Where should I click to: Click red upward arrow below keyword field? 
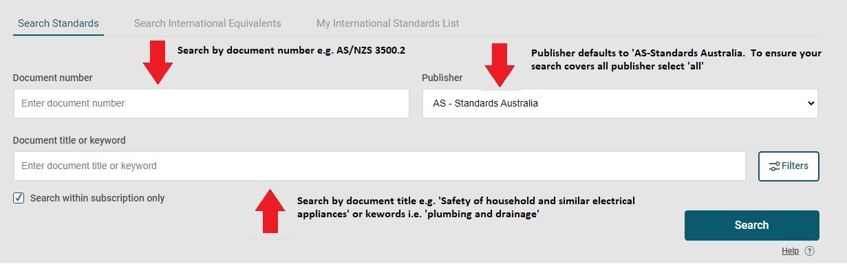(x=270, y=212)
